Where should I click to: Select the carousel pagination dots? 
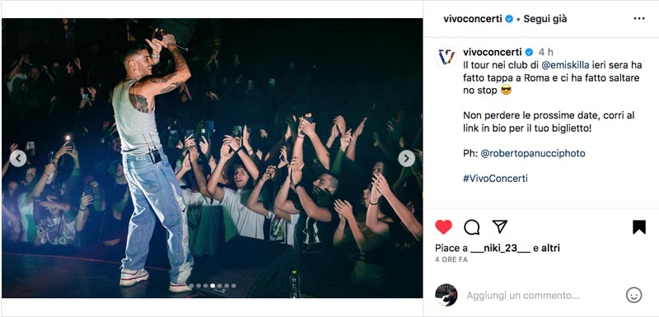pos(213,286)
